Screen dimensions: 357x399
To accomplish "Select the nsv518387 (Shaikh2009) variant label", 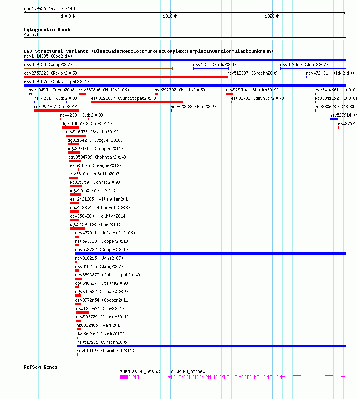I will pyautogui.click(x=253, y=73).
